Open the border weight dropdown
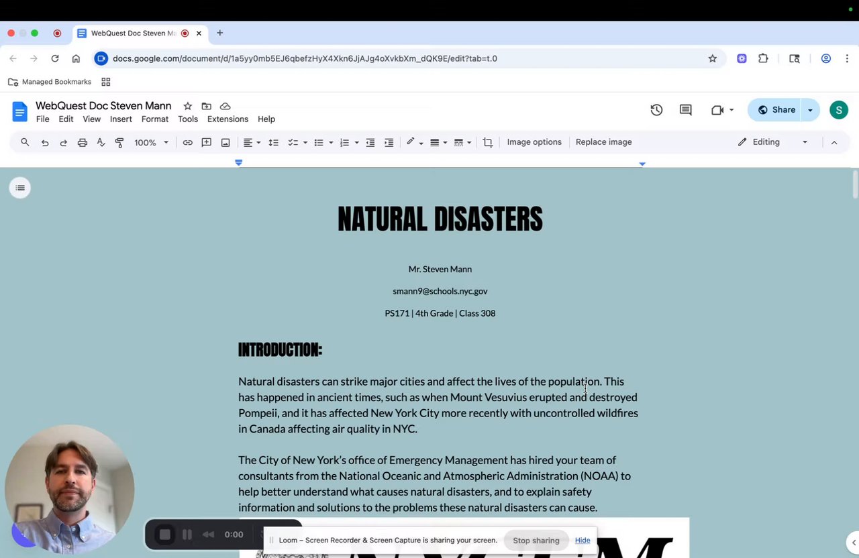Image resolution: width=859 pixels, height=558 pixels. click(438, 142)
